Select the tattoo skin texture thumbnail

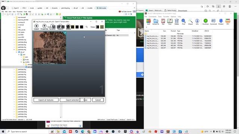[50, 48]
